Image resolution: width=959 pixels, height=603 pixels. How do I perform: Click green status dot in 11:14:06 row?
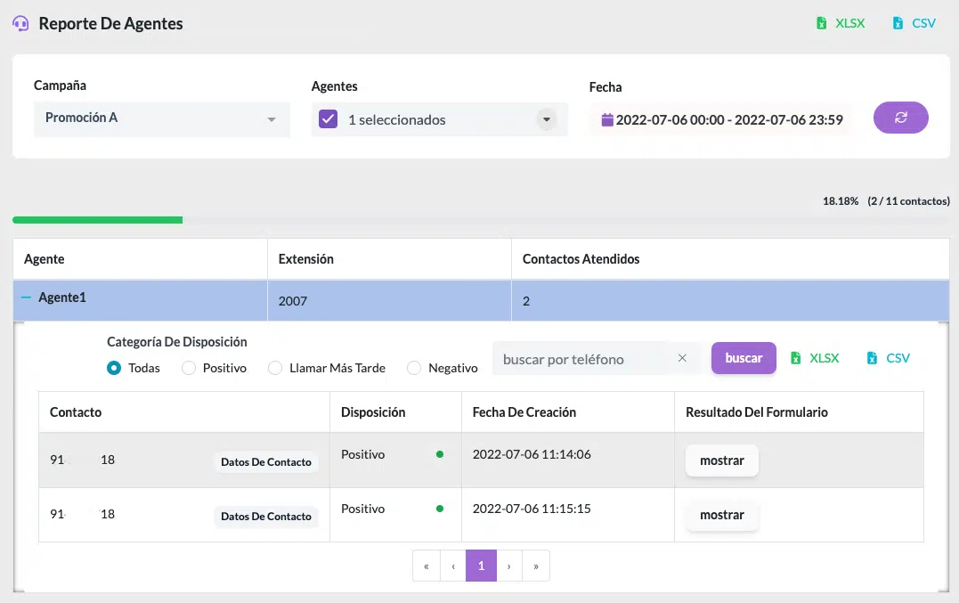coord(440,454)
